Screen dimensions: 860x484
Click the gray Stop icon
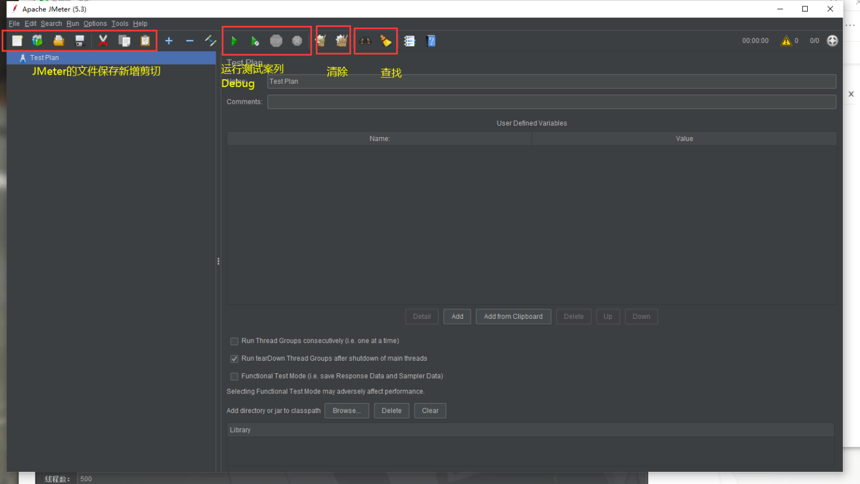click(x=276, y=41)
